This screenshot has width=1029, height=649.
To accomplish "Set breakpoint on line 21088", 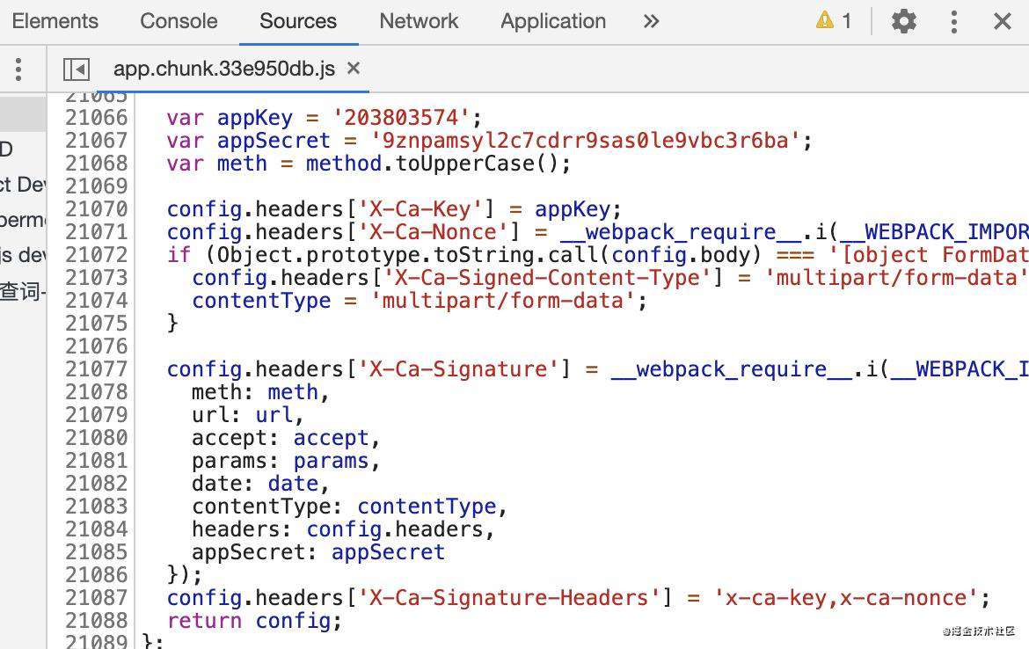I will (96, 620).
